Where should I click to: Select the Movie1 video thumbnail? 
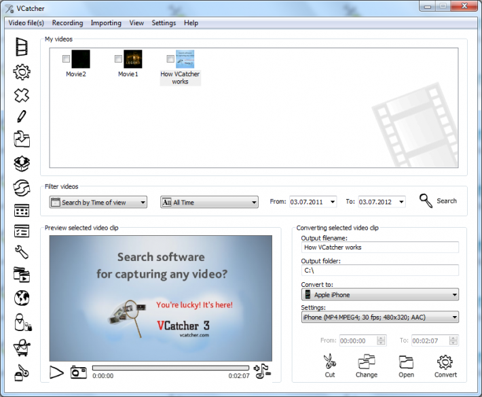click(x=133, y=59)
